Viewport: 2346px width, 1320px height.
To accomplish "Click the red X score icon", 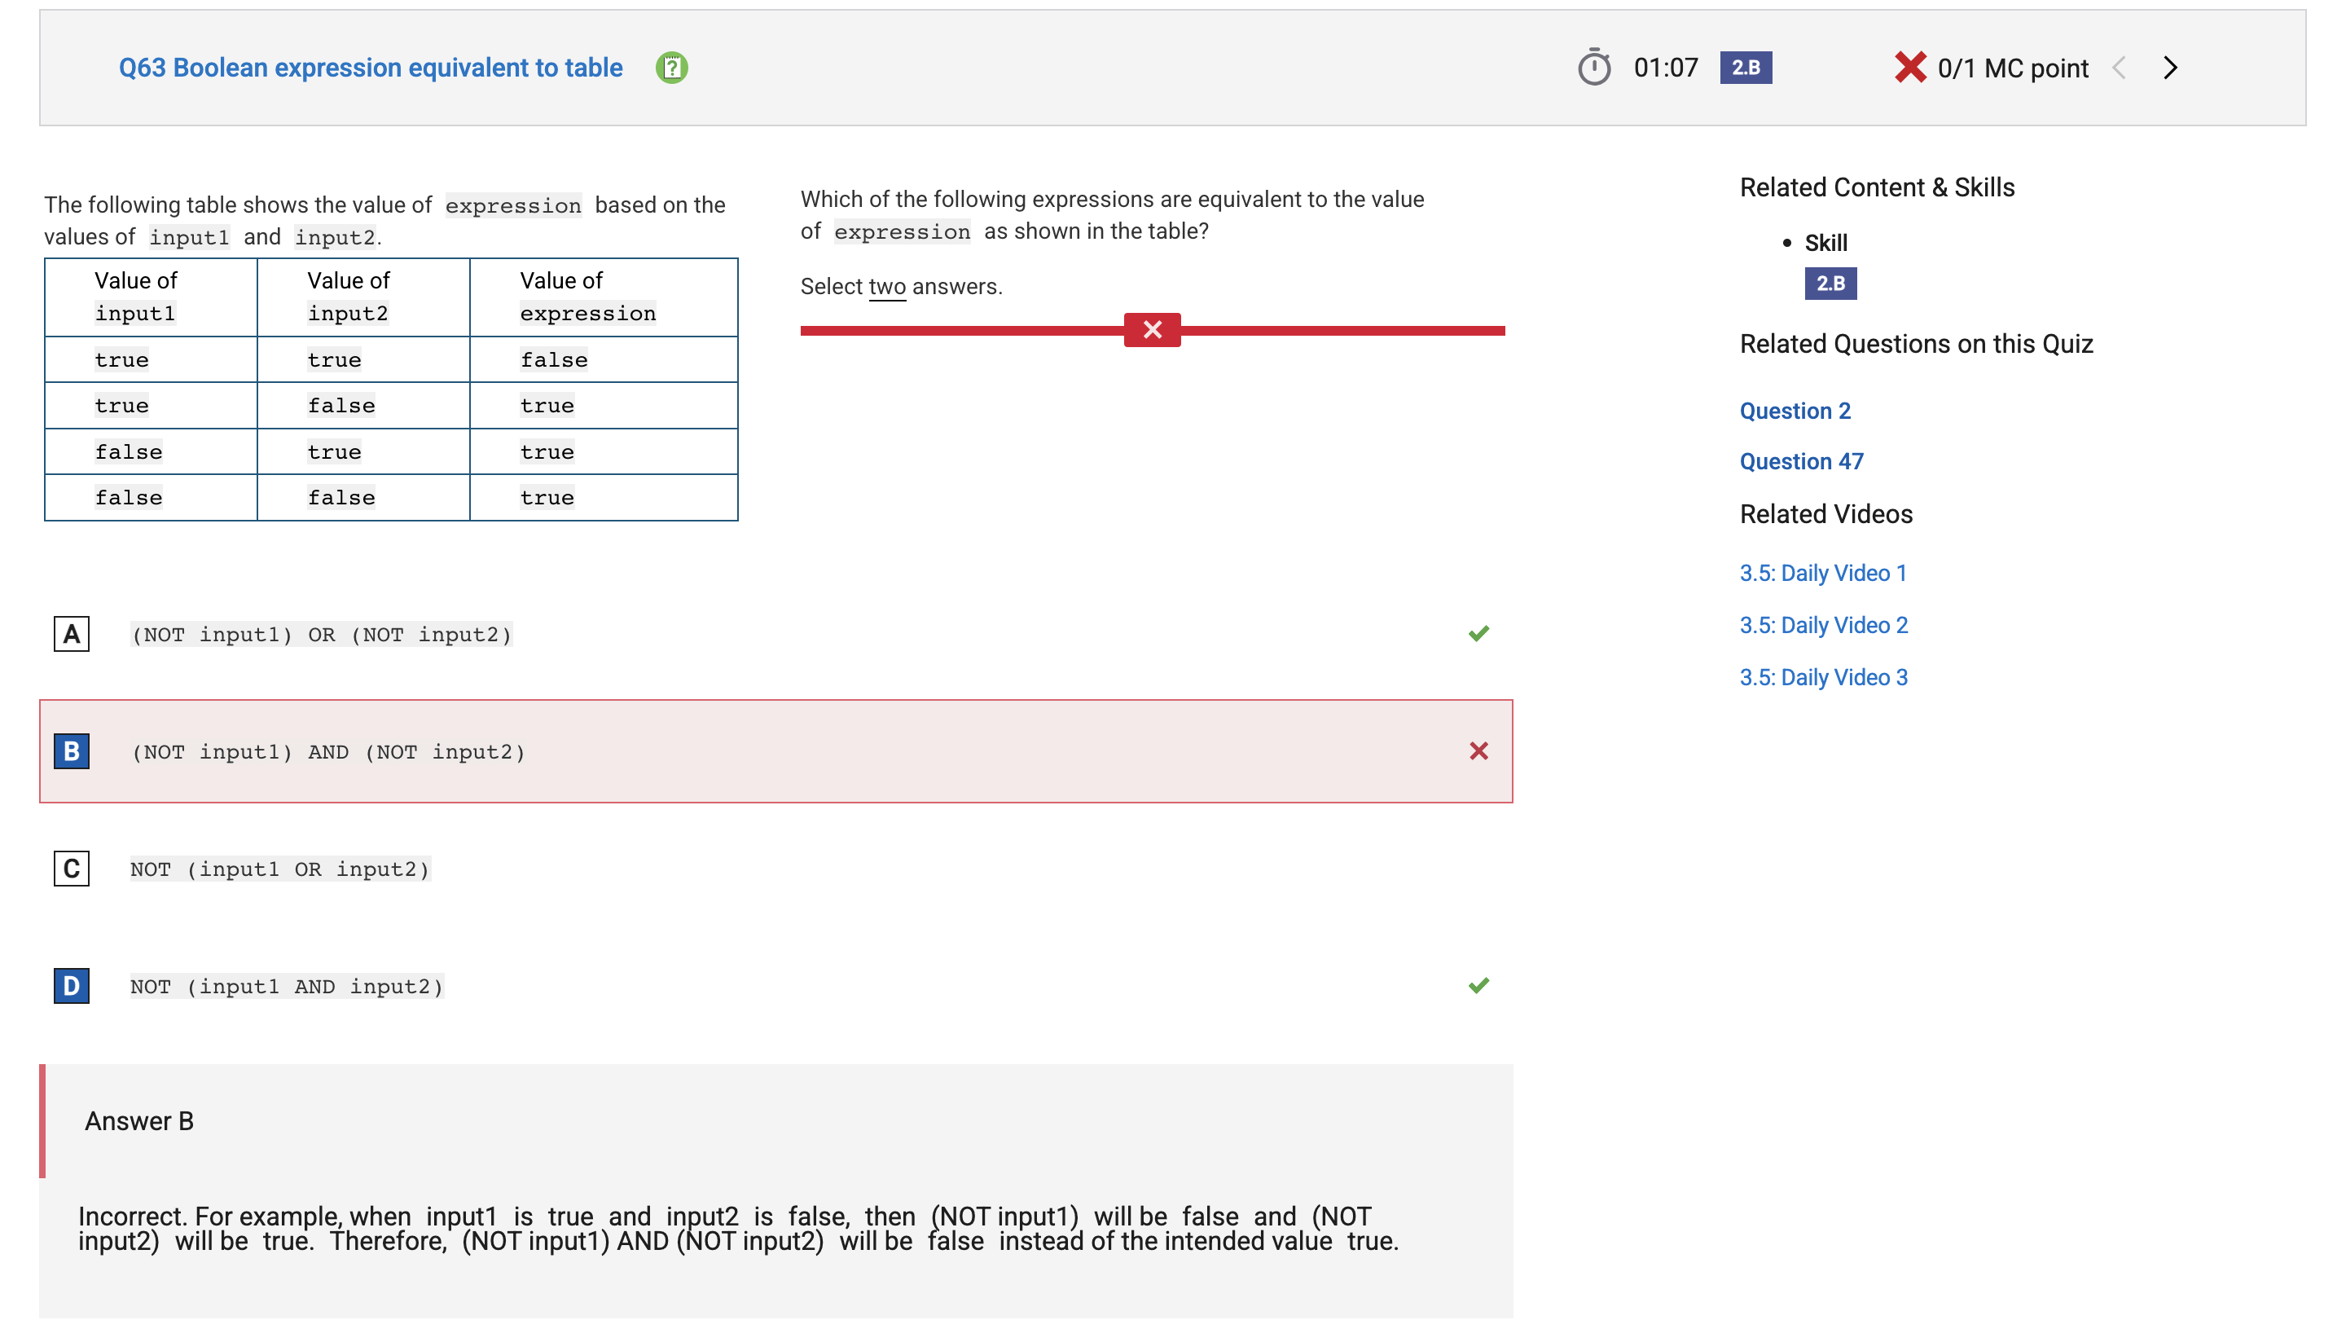I will [1909, 68].
